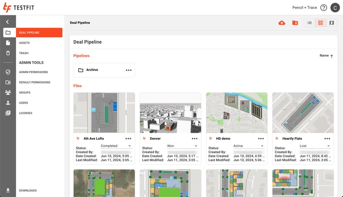This screenshot has width=343, height=197.
Task: Open 4th Ave Lofts options menu
Action: pyautogui.click(x=128, y=138)
